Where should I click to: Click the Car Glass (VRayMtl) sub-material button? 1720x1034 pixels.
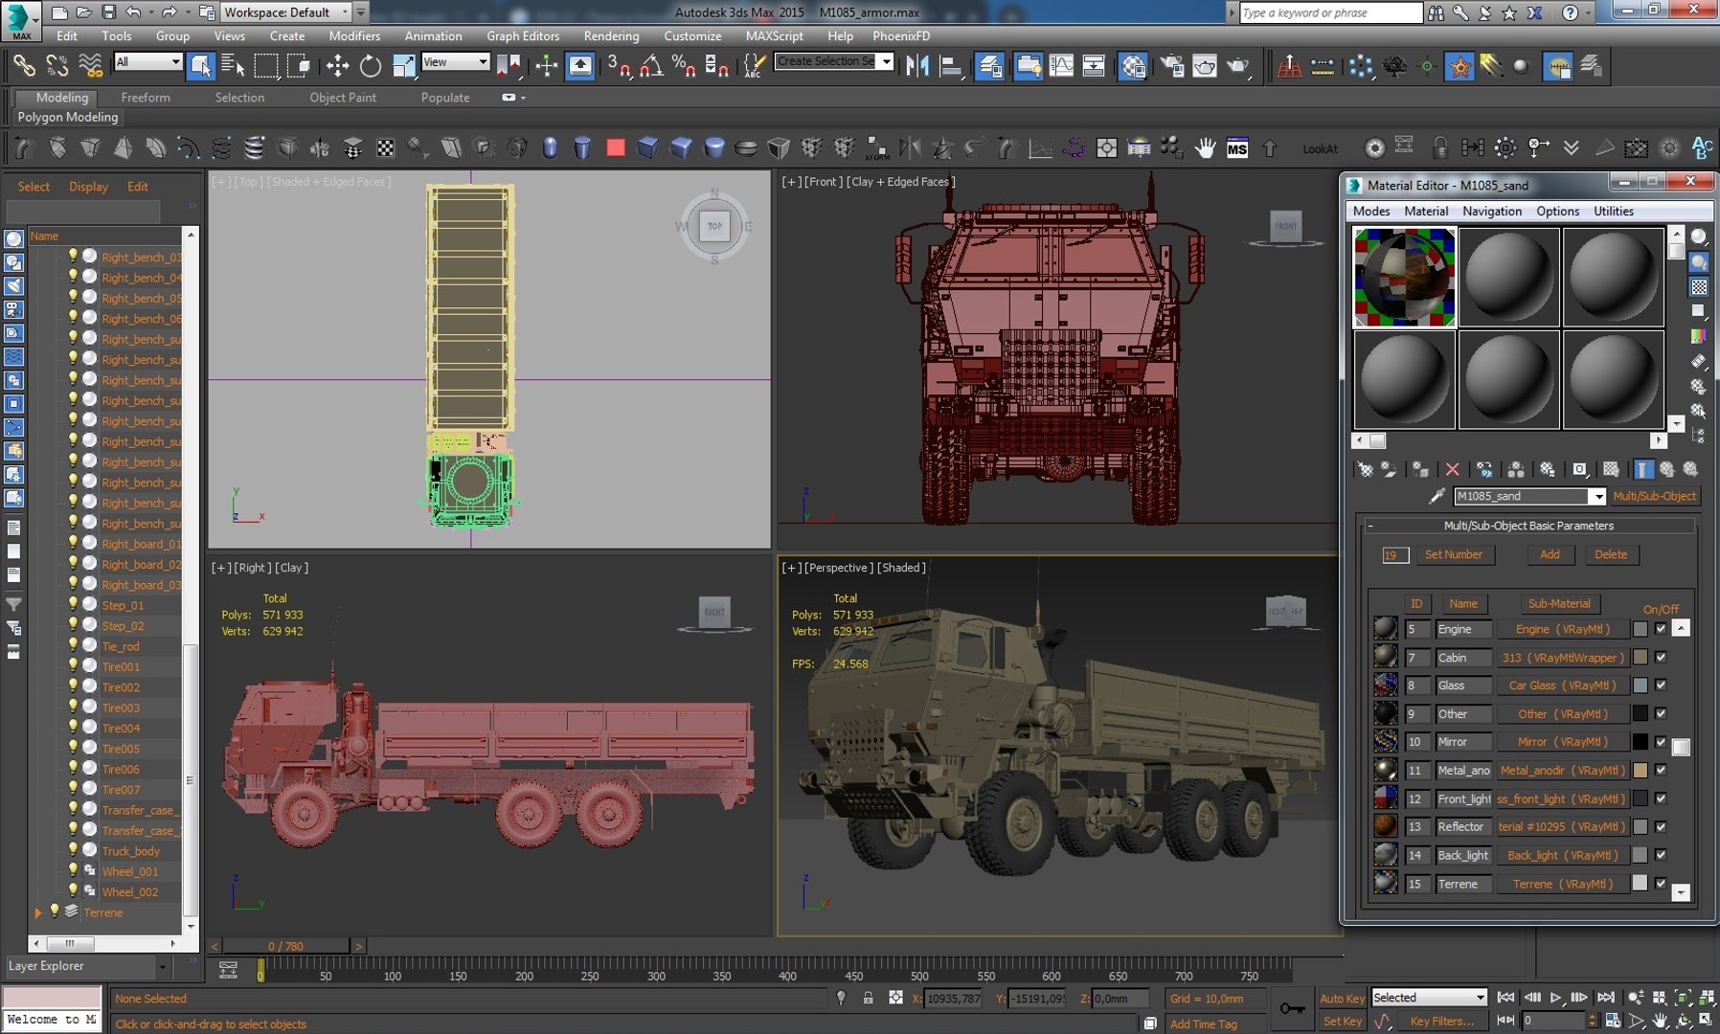coord(1562,686)
